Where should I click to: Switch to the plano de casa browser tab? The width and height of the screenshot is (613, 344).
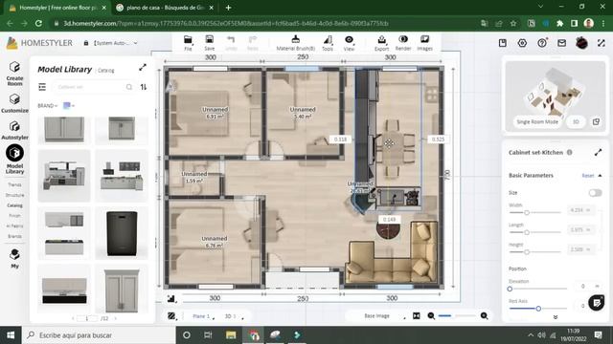[x=166, y=8]
